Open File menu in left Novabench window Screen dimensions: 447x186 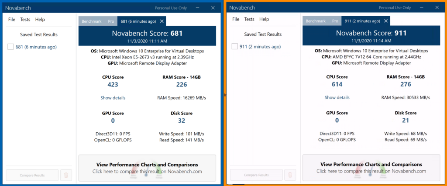[12, 19]
